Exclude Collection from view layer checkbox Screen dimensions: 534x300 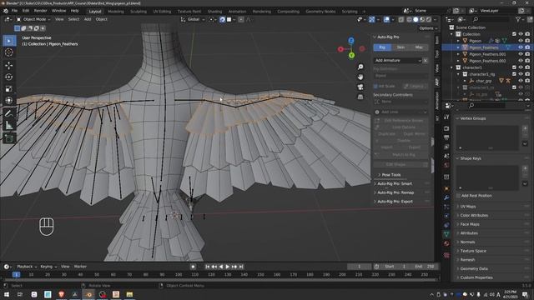(x=514, y=34)
